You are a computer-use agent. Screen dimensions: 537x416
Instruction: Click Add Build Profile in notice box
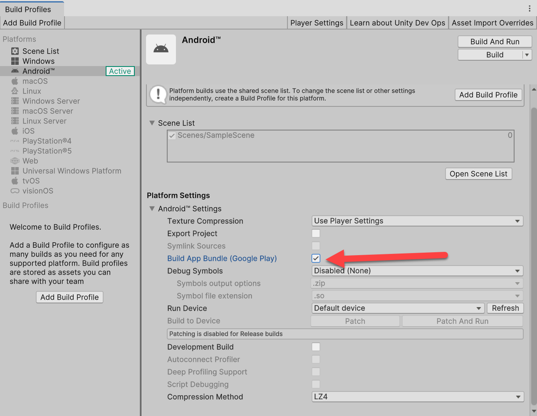tap(488, 95)
